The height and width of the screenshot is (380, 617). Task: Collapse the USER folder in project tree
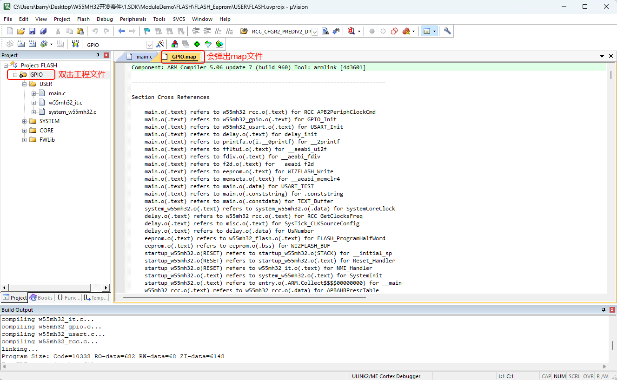point(24,84)
